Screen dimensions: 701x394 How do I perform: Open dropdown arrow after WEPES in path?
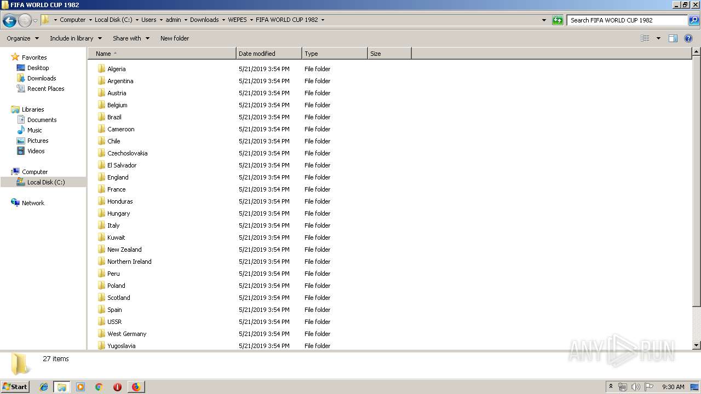pyautogui.click(x=251, y=20)
